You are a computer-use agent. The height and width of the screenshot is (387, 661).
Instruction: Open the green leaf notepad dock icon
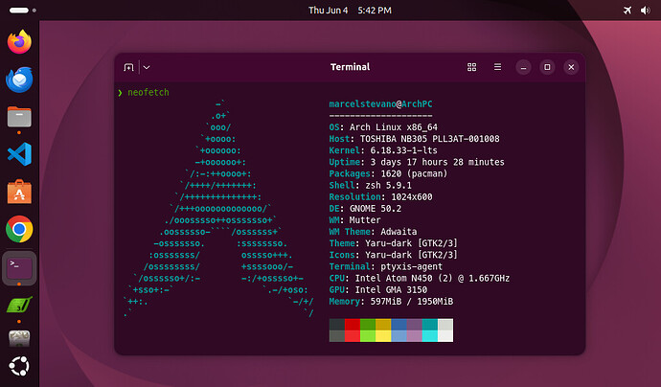(x=19, y=305)
